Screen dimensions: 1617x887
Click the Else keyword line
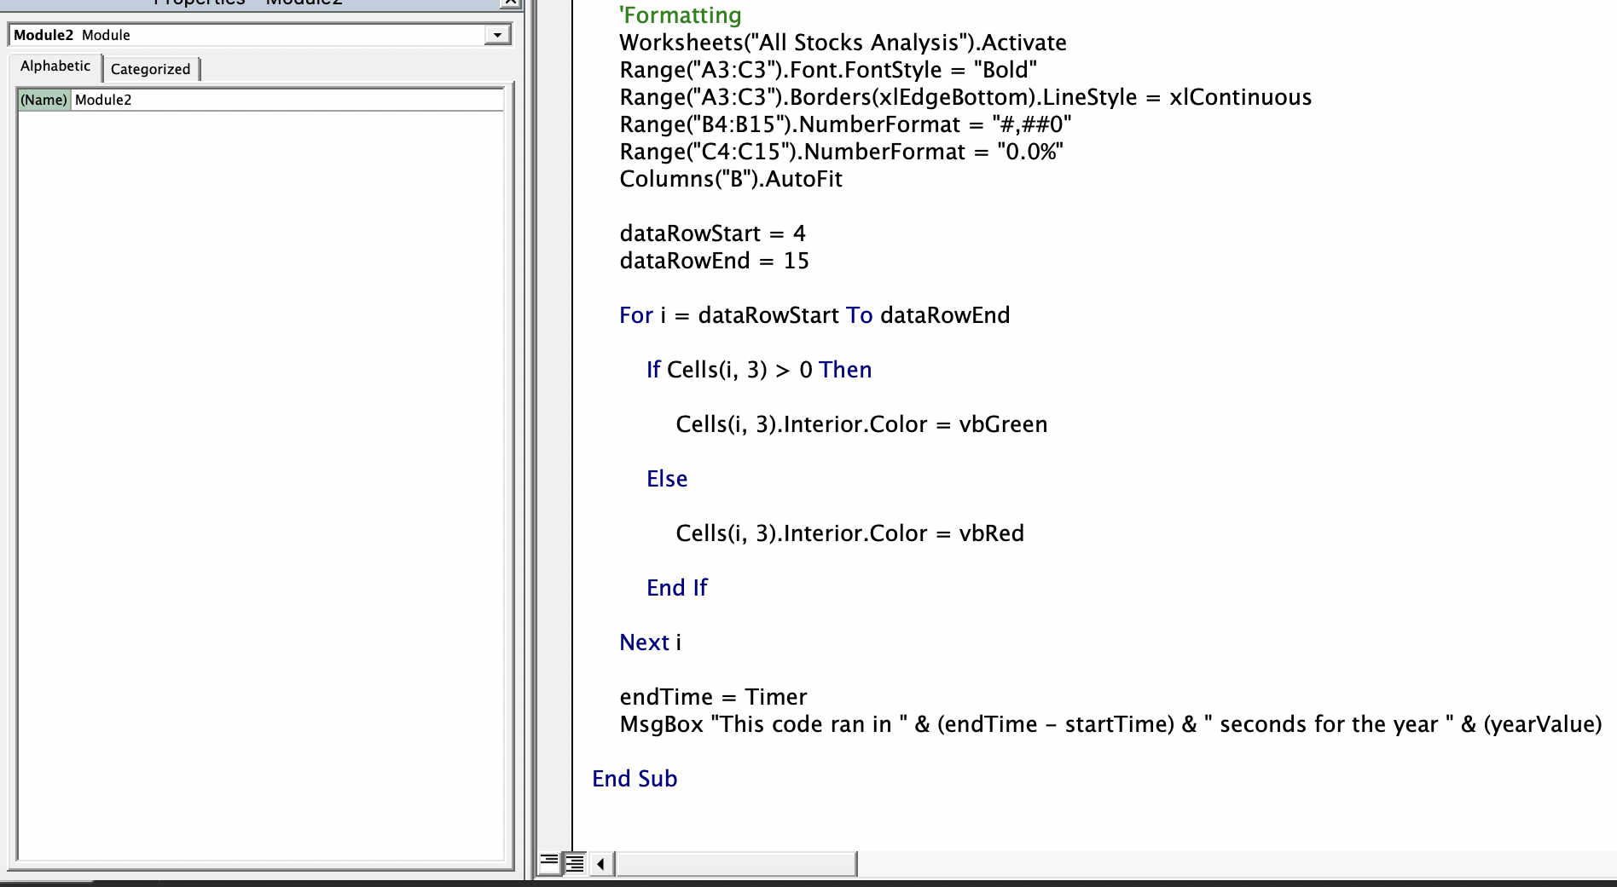[x=667, y=479]
